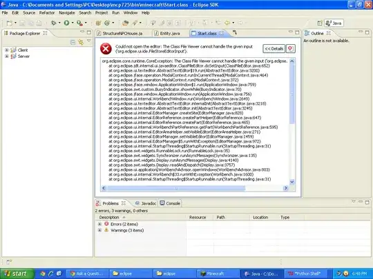373x279 pixels.
Task: Click the vertical scrollbar thumb in stack trace
Action: tap(292, 94)
